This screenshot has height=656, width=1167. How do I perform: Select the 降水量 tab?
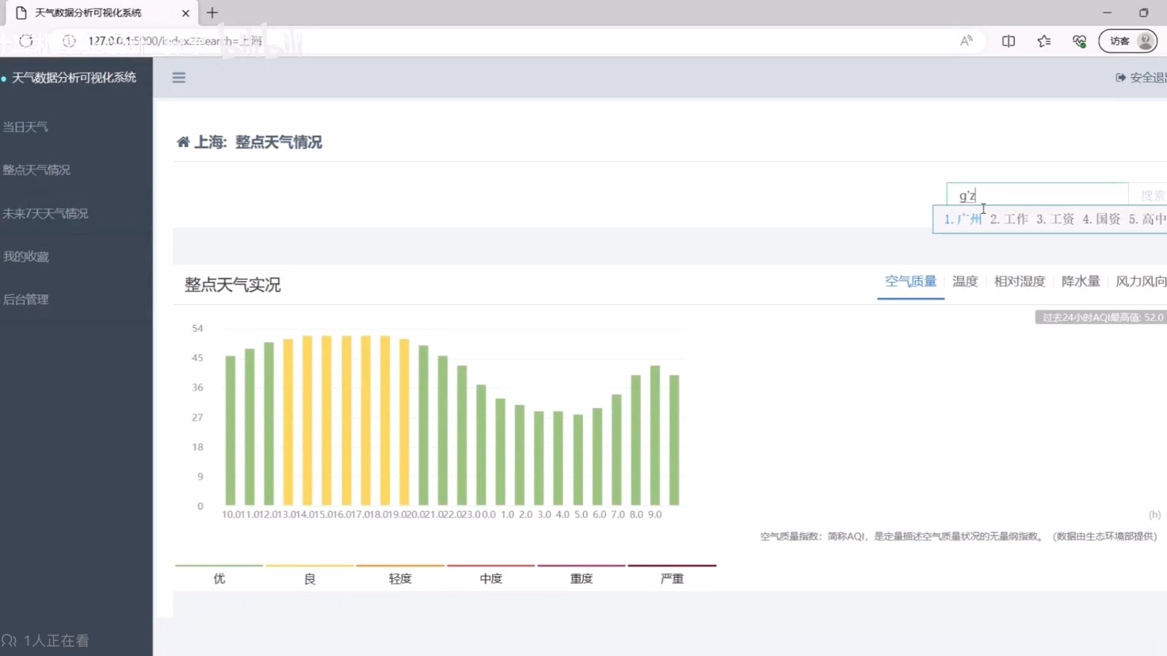tap(1081, 281)
